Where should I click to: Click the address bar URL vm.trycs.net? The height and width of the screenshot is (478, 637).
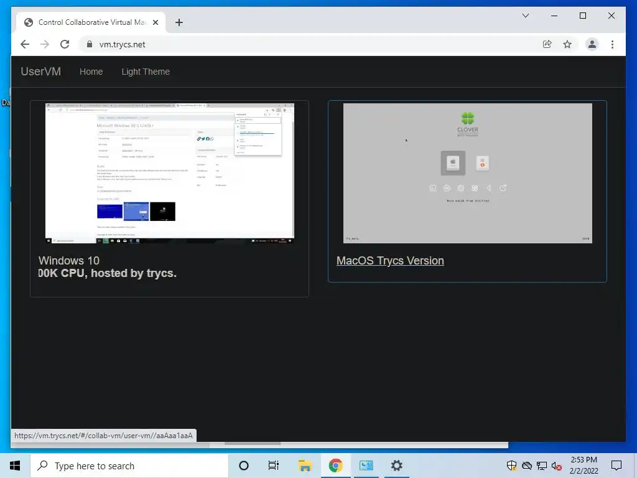[x=123, y=45]
